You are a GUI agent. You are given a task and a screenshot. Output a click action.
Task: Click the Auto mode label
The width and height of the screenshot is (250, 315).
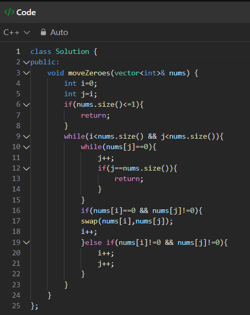pos(59,32)
